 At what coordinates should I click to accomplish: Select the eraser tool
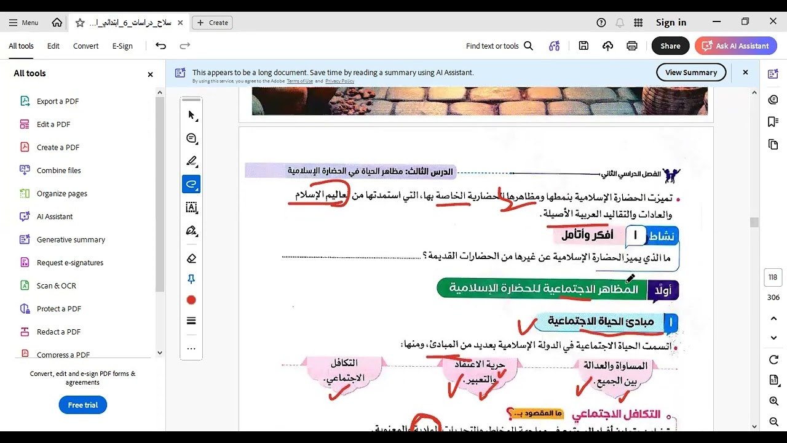[x=191, y=258]
